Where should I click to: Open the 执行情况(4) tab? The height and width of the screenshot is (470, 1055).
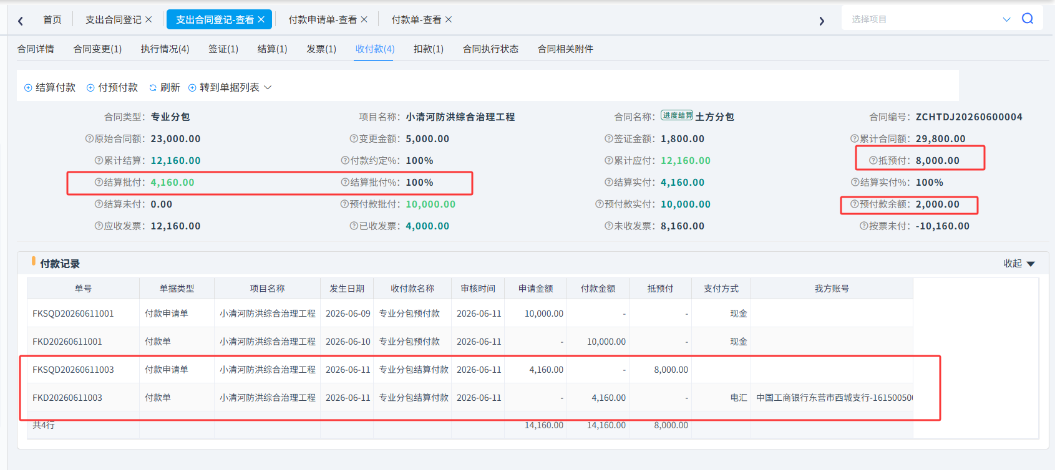coord(165,49)
